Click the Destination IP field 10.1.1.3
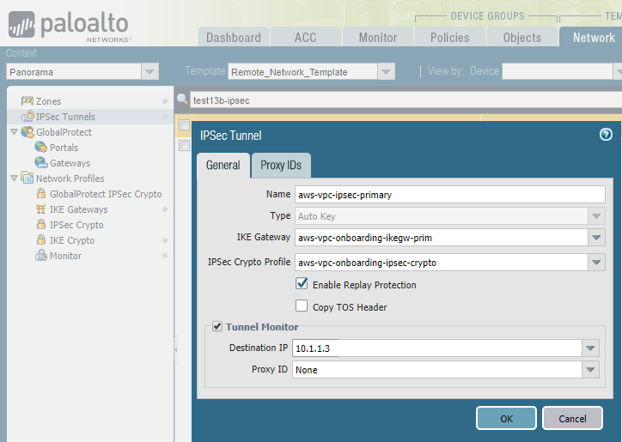 click(437, 348)
